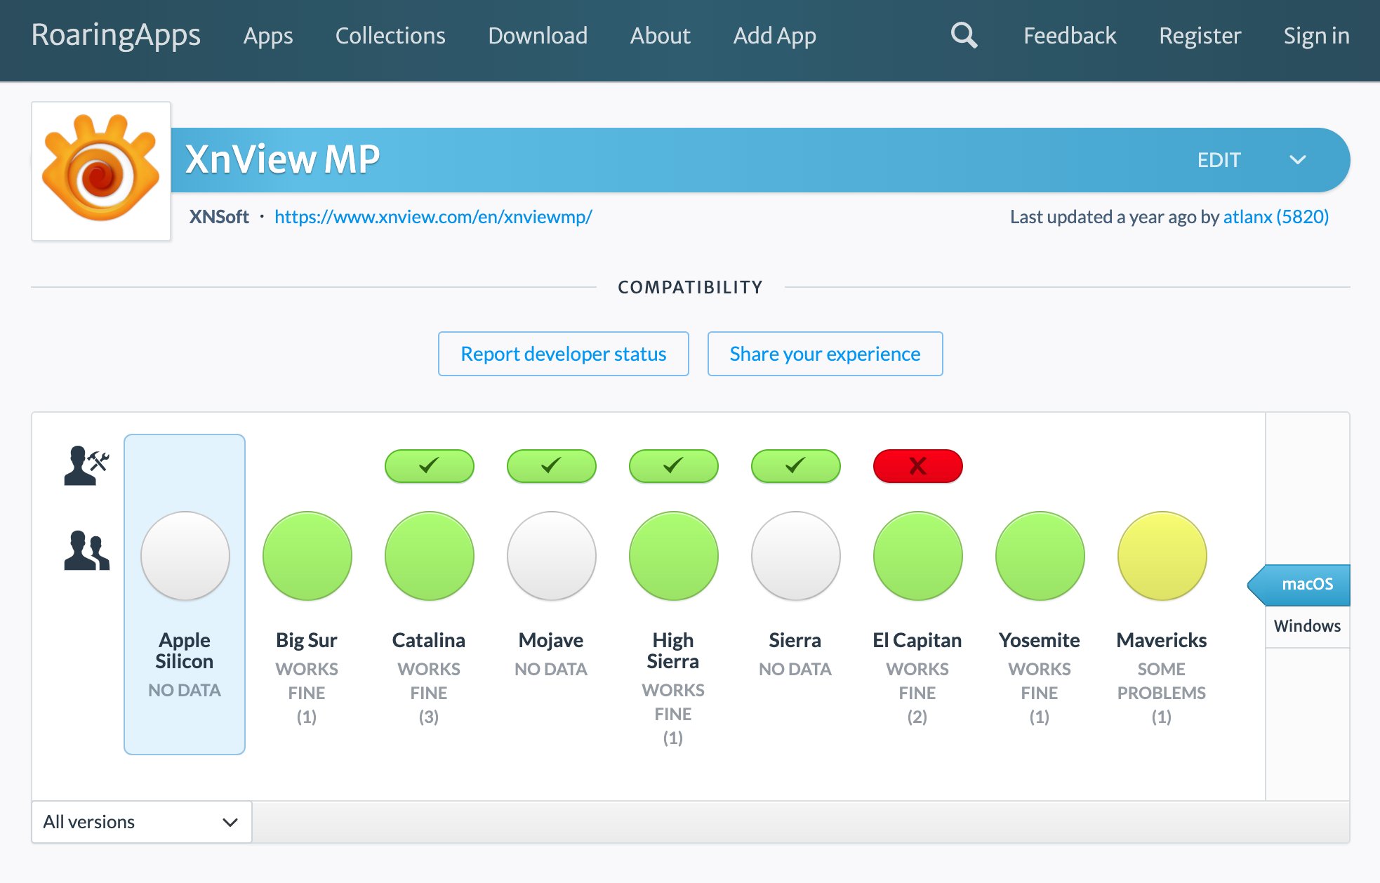The image size is (1380, 883).
Task: Click the Yosemite label
Action: click(1040, 640)
